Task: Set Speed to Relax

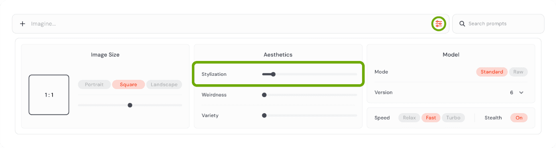Action: pos(409,118)
